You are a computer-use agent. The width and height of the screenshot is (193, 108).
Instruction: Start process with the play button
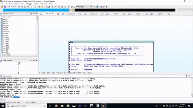click(x=69, y=7)
